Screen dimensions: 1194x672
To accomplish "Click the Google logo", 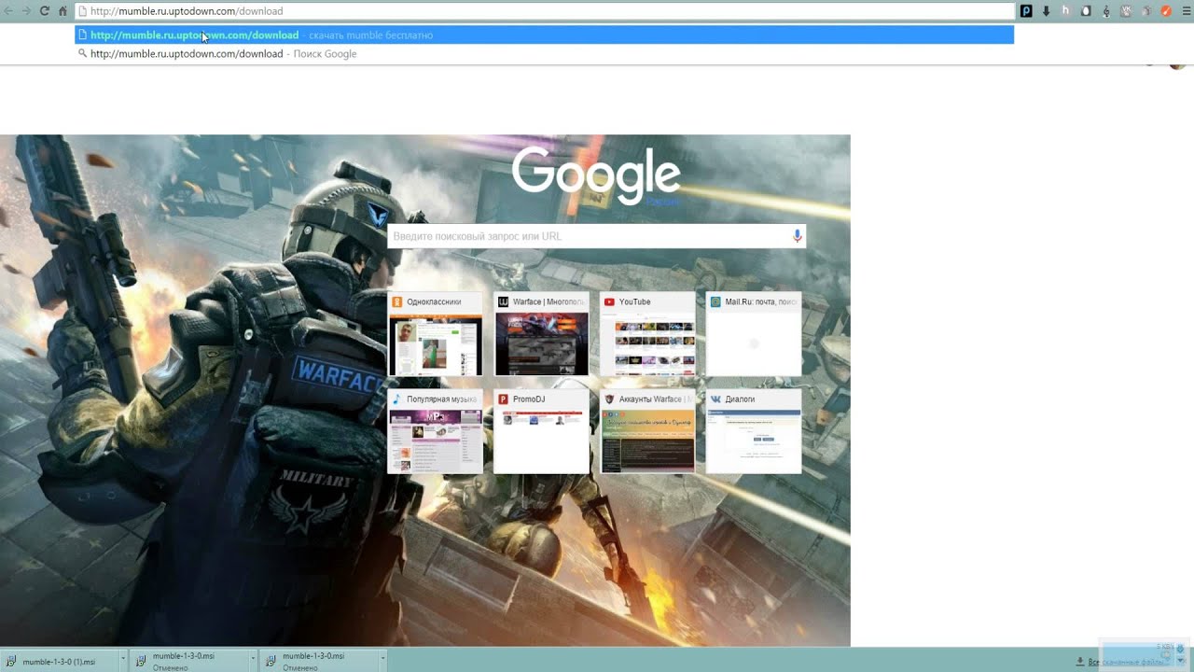I will (596, 175).
